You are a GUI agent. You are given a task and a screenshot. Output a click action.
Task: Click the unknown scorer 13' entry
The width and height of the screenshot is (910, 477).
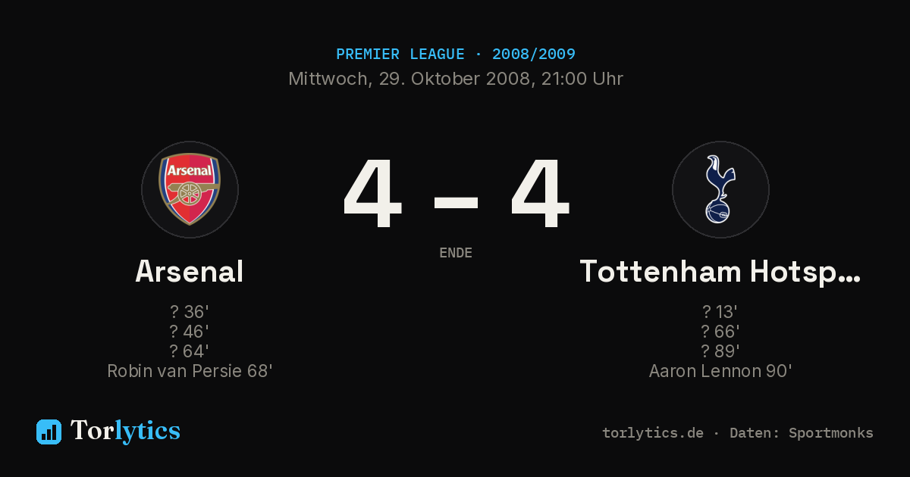[720, 312]
